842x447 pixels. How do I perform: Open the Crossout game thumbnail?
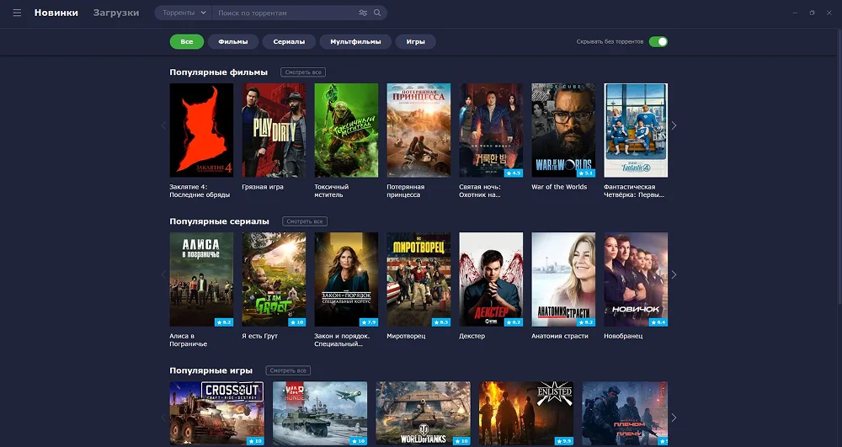point(216,413)
